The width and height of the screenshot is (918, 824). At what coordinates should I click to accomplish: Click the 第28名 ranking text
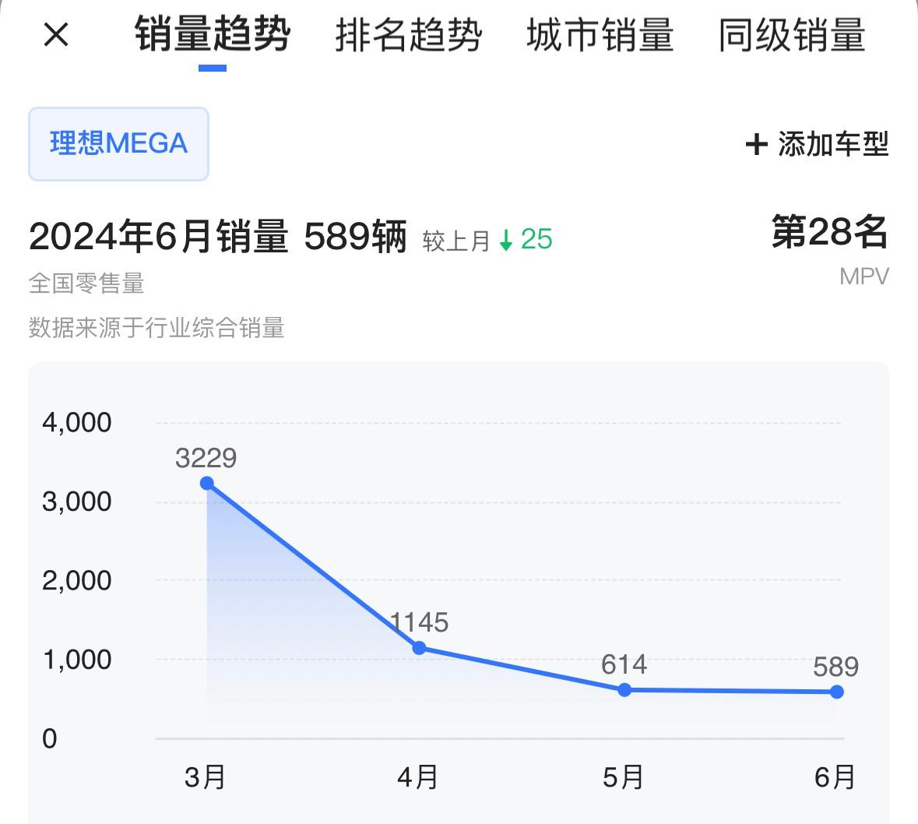[829, 232]
